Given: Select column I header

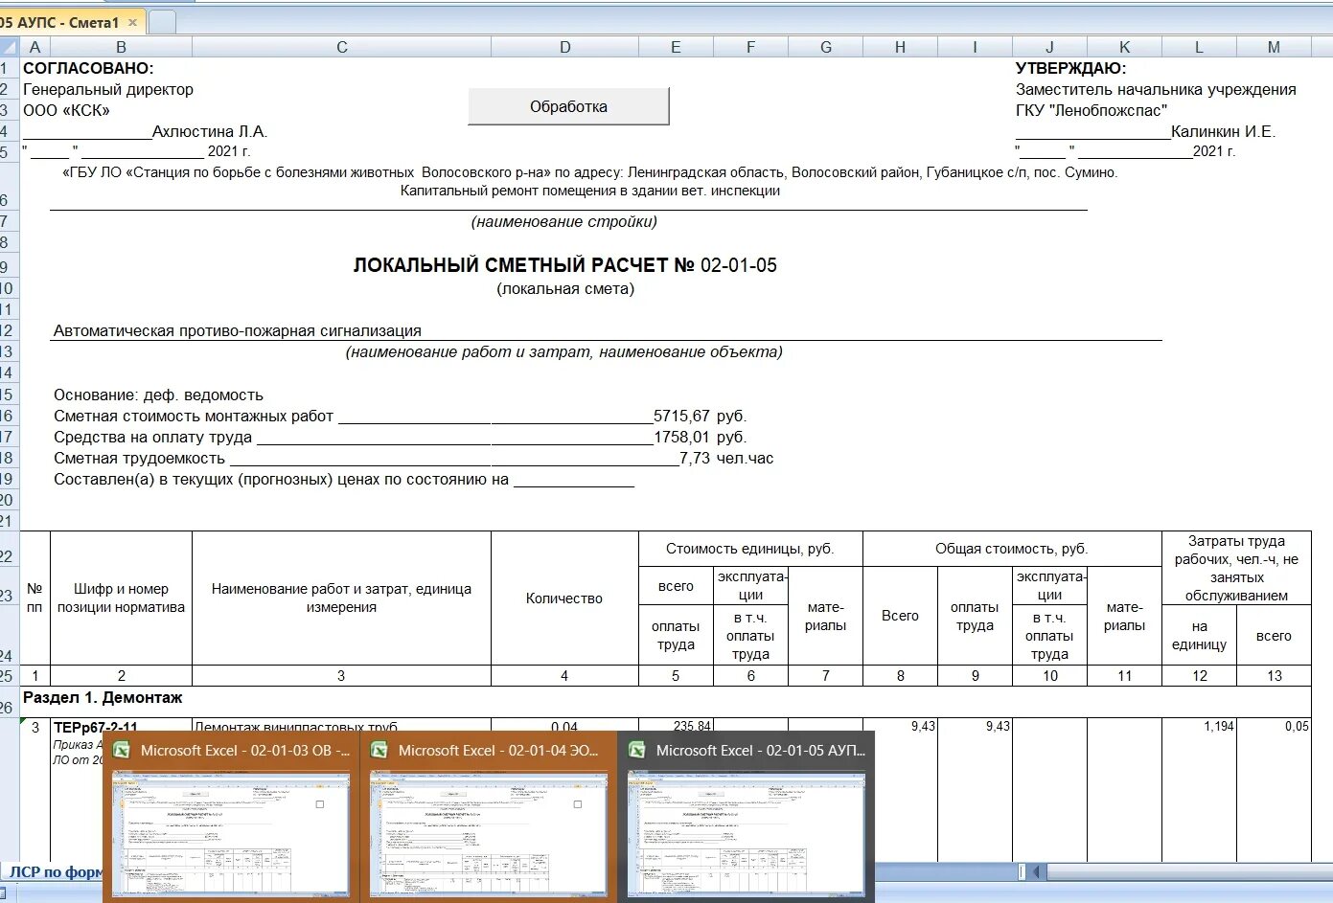Looking at the screenshot, I should click(x=975, y=47).
